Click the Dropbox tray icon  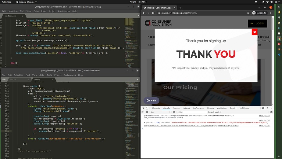(x=256, y=2)
